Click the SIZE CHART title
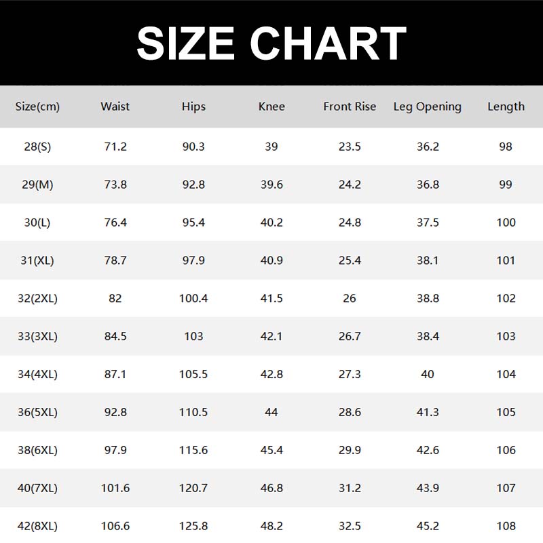 (271, 43)
